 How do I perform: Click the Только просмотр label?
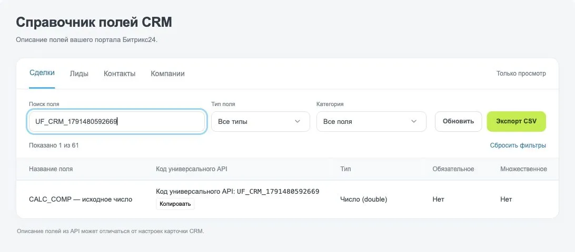521,73
